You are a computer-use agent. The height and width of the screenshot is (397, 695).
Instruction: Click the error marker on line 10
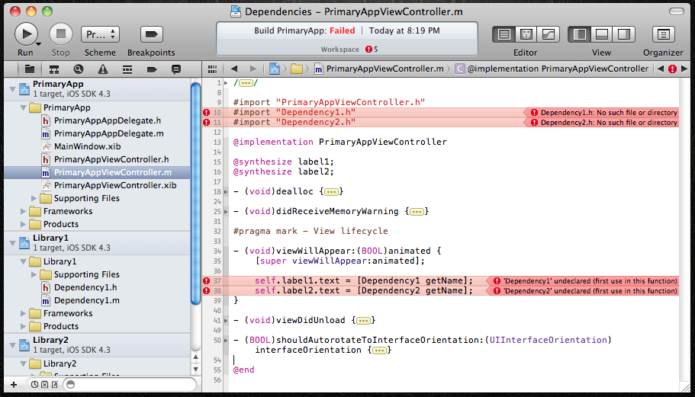tap(206, 113)
